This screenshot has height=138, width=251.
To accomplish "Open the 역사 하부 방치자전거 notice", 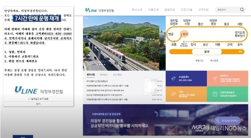I will click(x=105, y=90).
